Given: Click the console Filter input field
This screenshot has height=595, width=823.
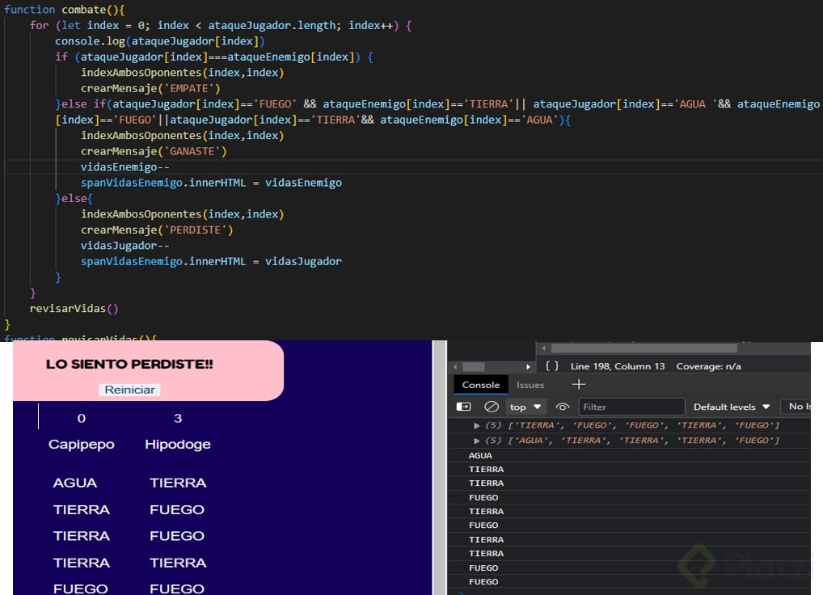Looking at the screenshot, I should point(631,407).
